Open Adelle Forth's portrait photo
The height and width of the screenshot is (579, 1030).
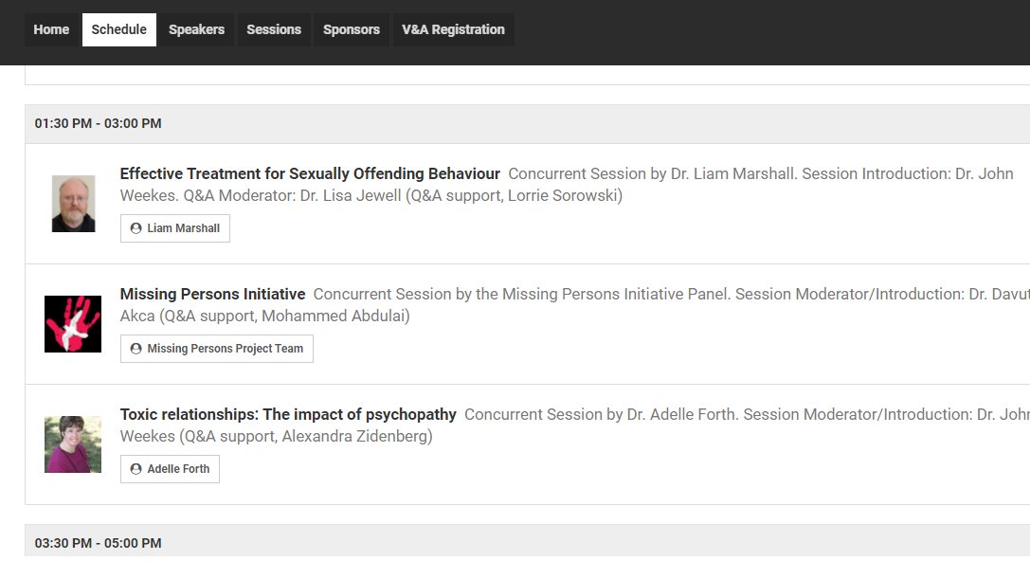[x=73, y=444]
